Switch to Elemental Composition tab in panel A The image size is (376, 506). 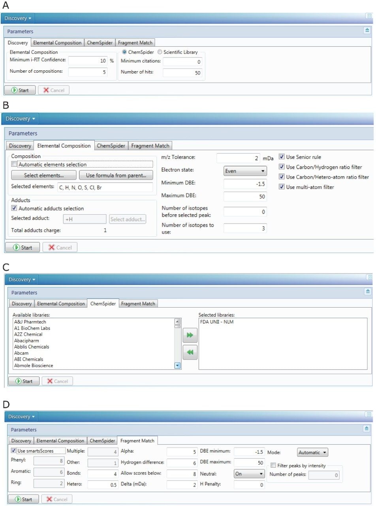point(57,43)
